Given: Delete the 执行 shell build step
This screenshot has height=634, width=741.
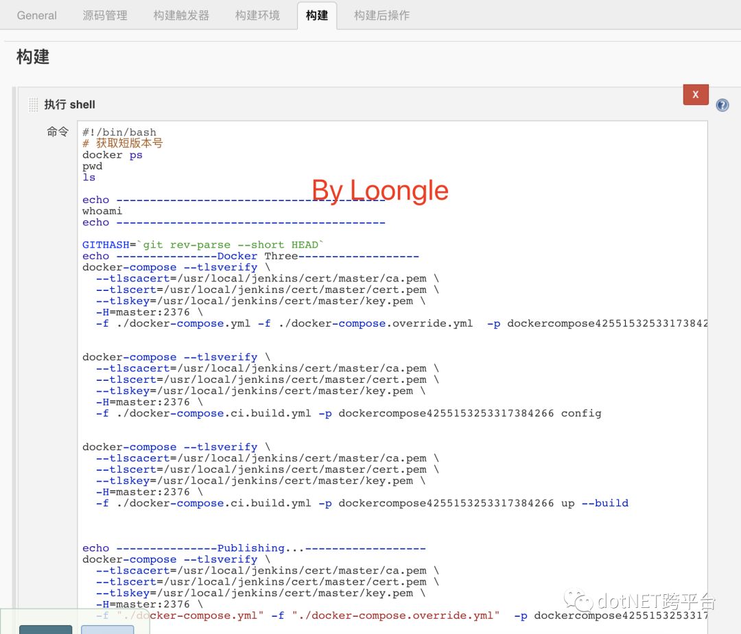Looking at the screenshot, I should 696,95.
